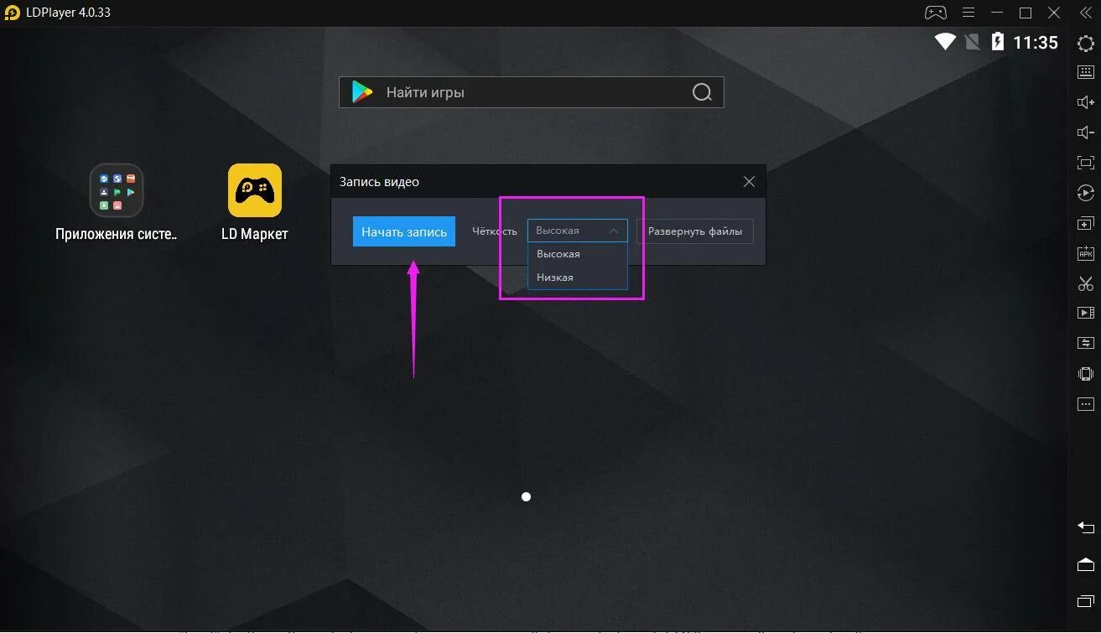Close the Запись видео dialog
The width and height of the screenshot is (1101, 633).
(749, 182)
